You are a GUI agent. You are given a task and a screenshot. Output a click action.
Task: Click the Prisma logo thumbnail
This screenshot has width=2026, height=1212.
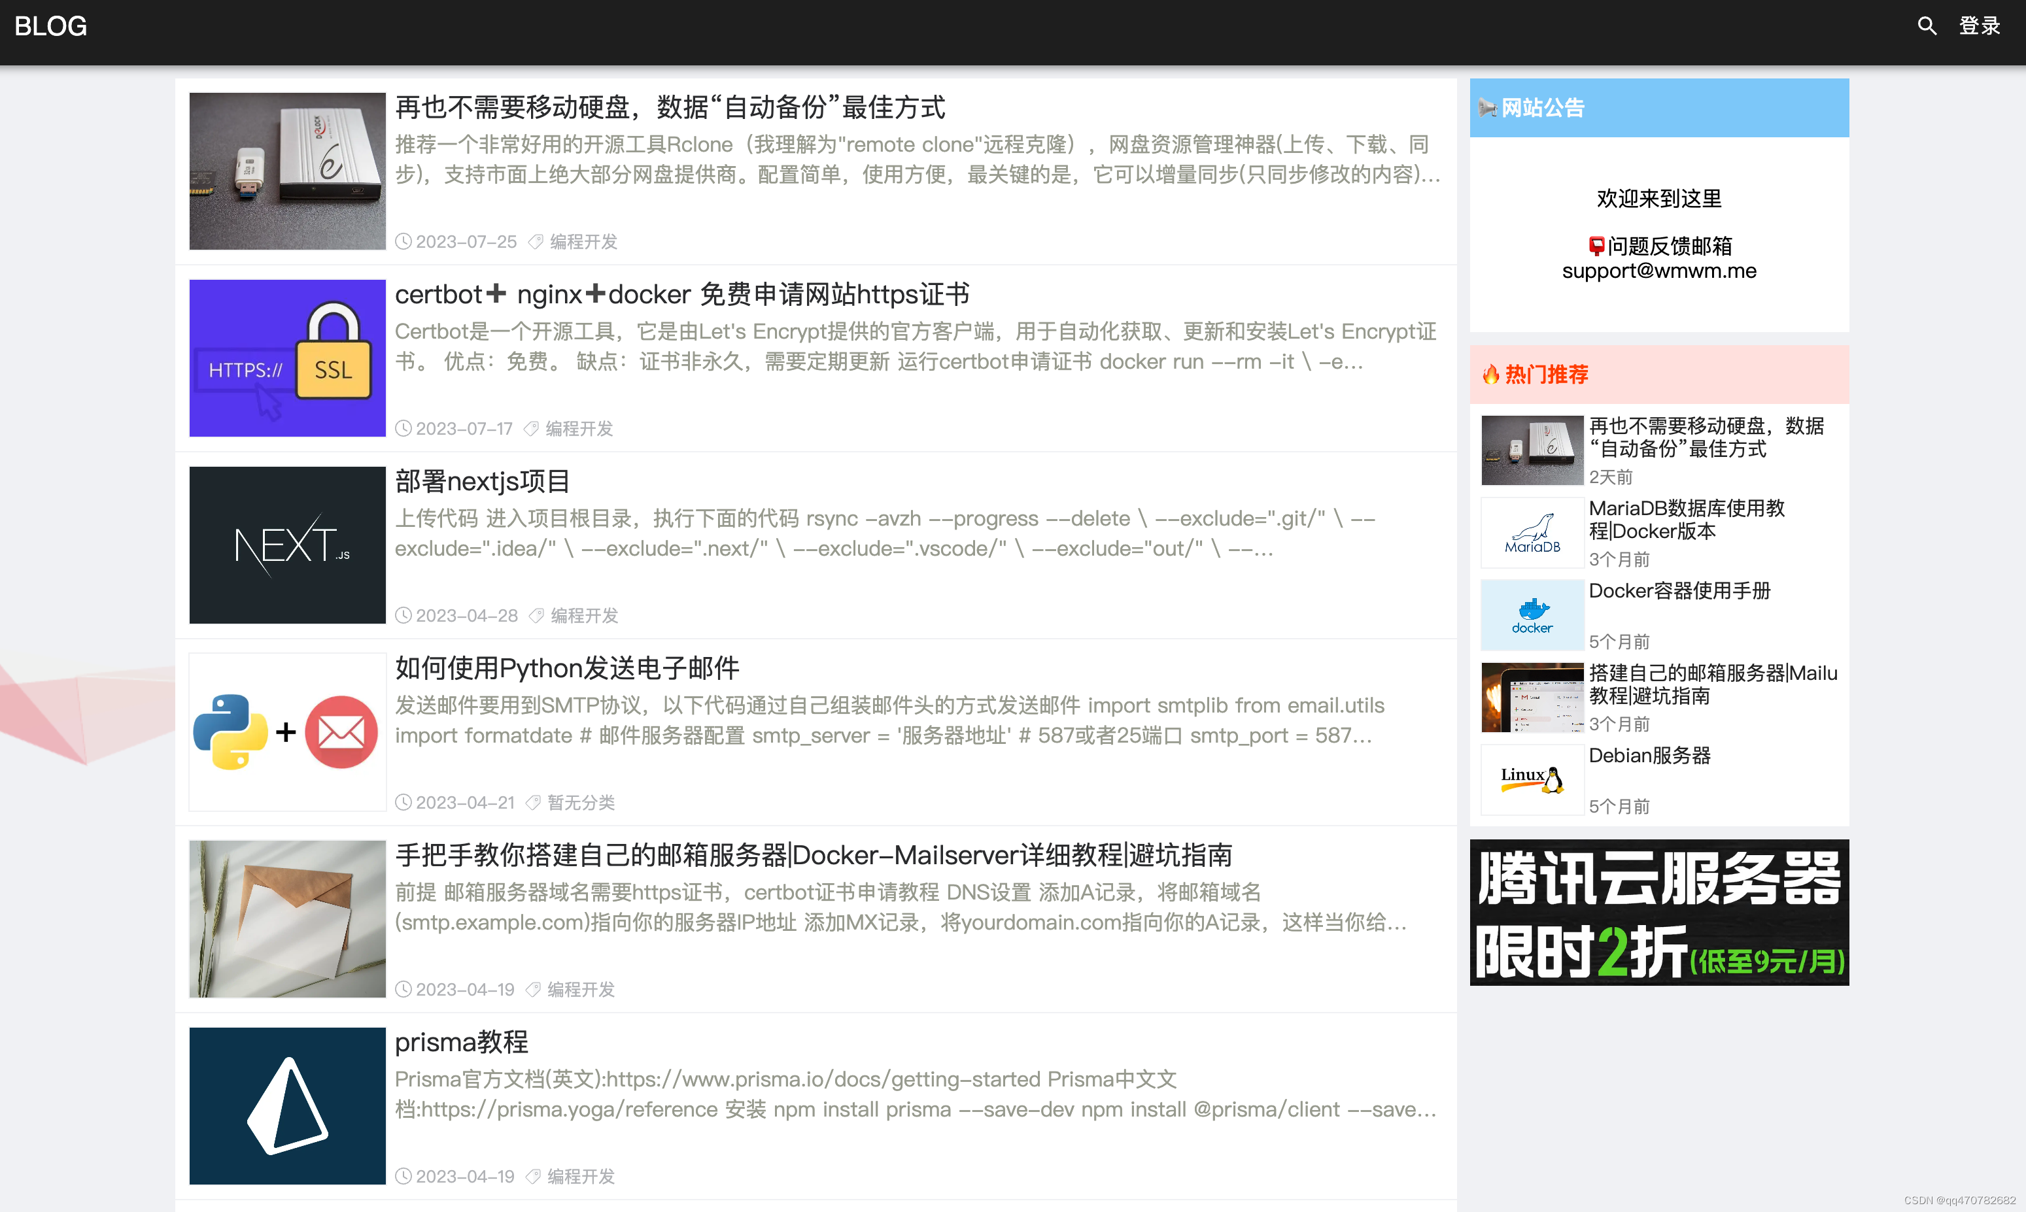tap(288, 1107)
